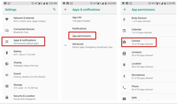Open App permissions entry
This screenshot has width=177, height=104.
[x=89, y=36]
